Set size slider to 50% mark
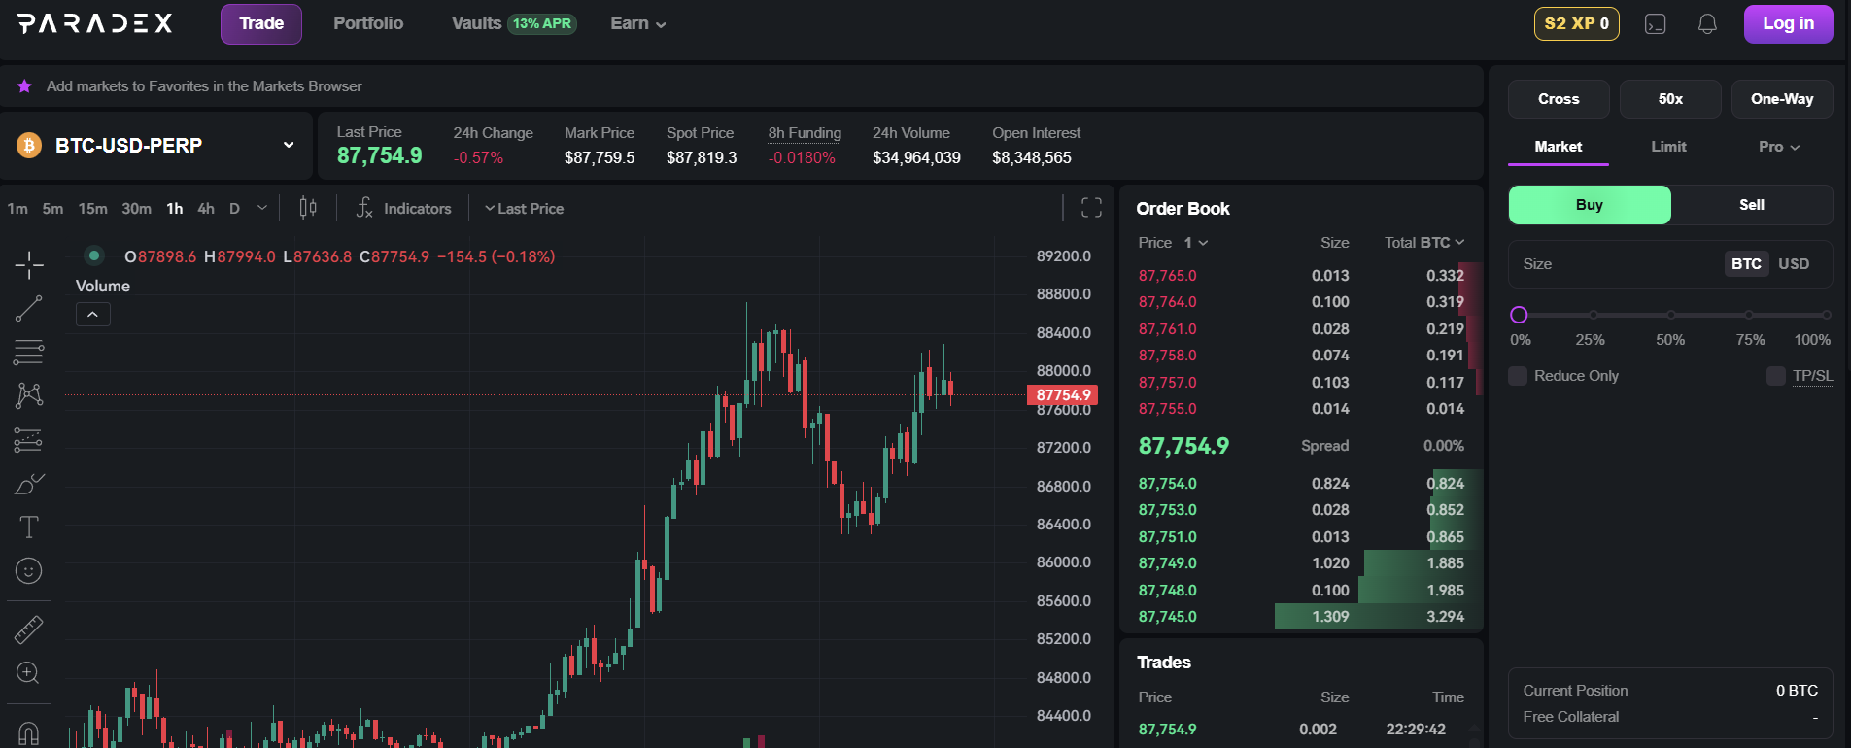Screen dimensions: 1851x748 click(1671, 315)
